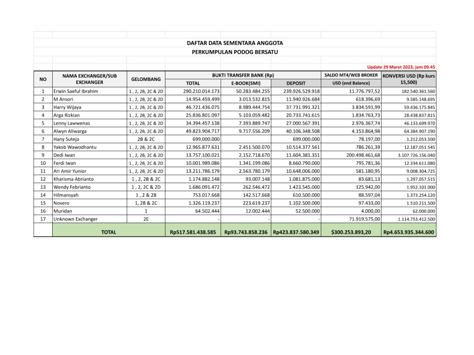This screenshot has height=355, width=474.
Task: Select USD balance 200.498.461,68
Action: click(364, 155)
